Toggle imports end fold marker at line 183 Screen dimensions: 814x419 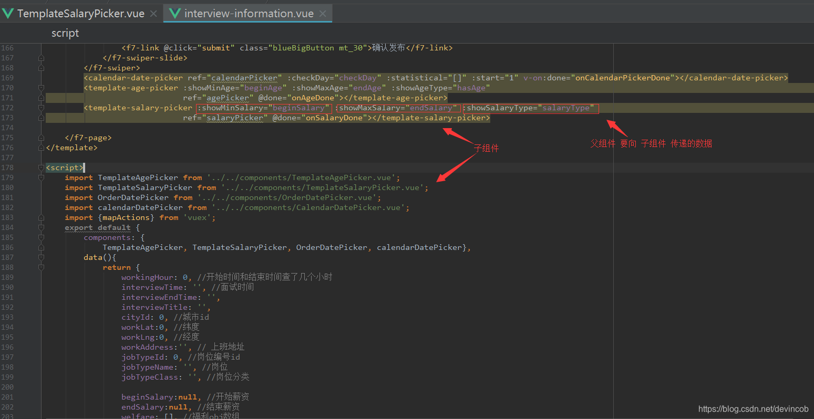(x=41, y=217)
